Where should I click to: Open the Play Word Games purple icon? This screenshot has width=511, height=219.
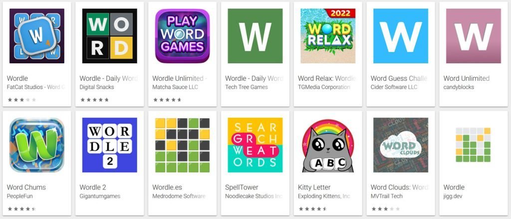tap(183, 36)
